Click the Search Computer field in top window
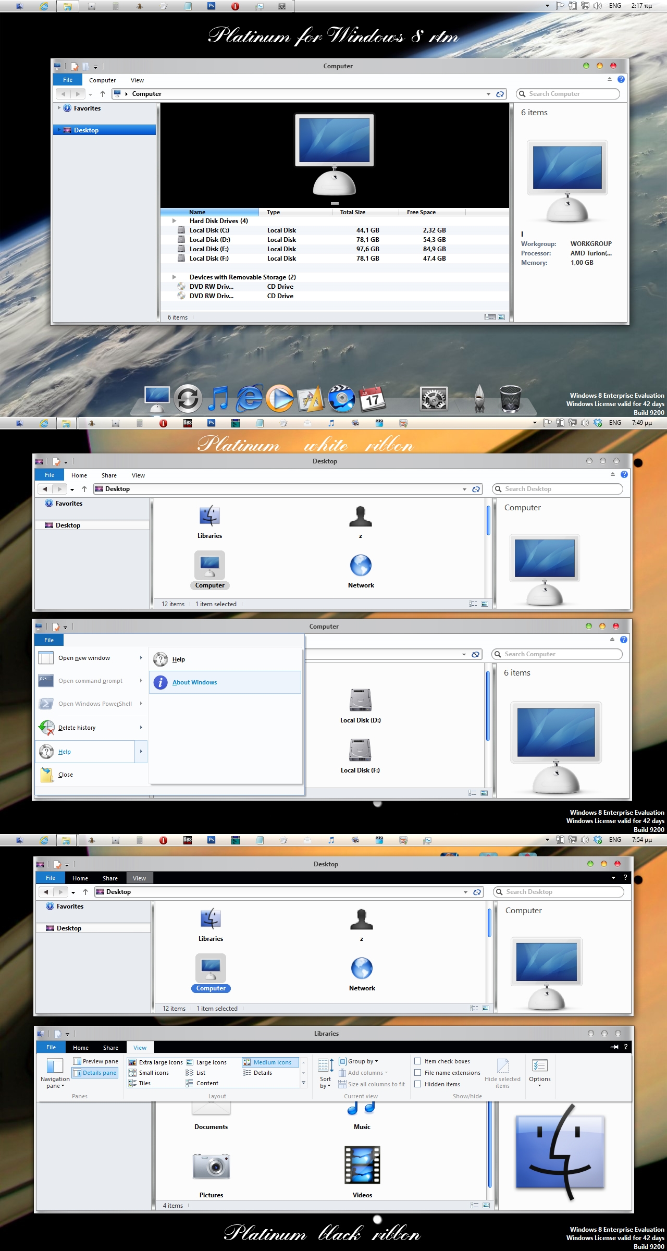The image size is (667, 1251). pos(568,94)
